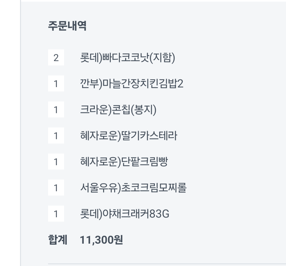Click quantity badge 2 beside 빠다코코낫
This screenshot has height=266, width=286.
click(x=56, y=58)
